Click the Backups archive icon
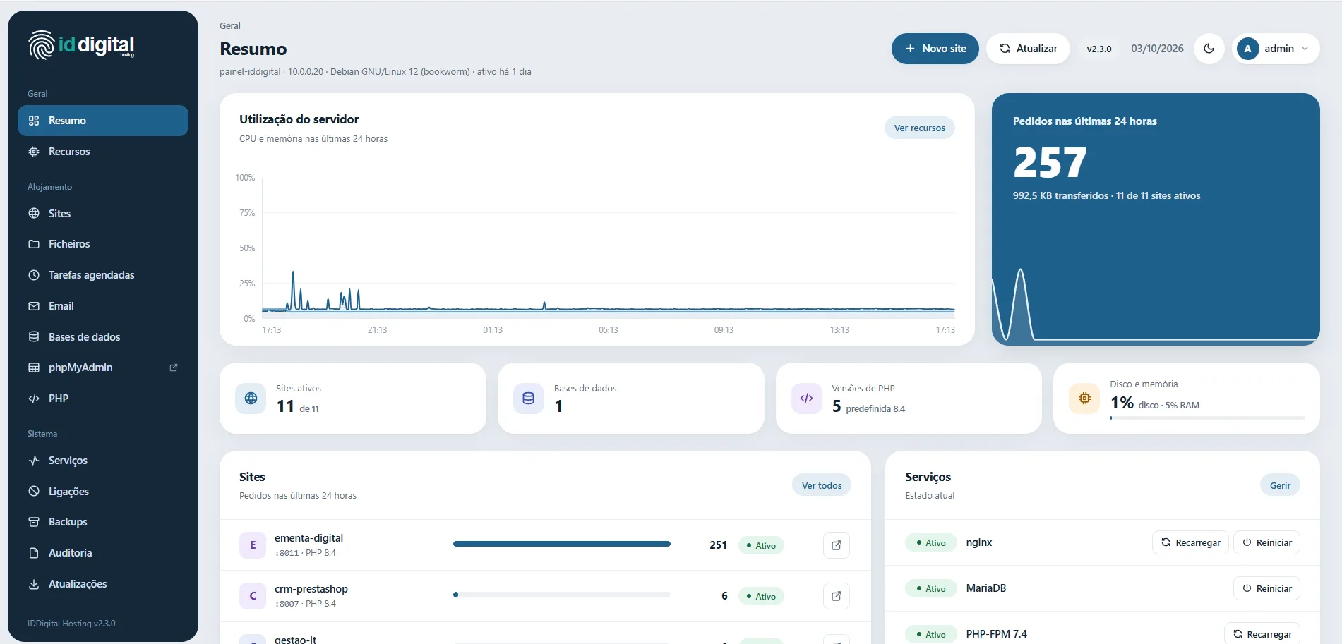The image size is (1342, 644). (x=34, y=522)
